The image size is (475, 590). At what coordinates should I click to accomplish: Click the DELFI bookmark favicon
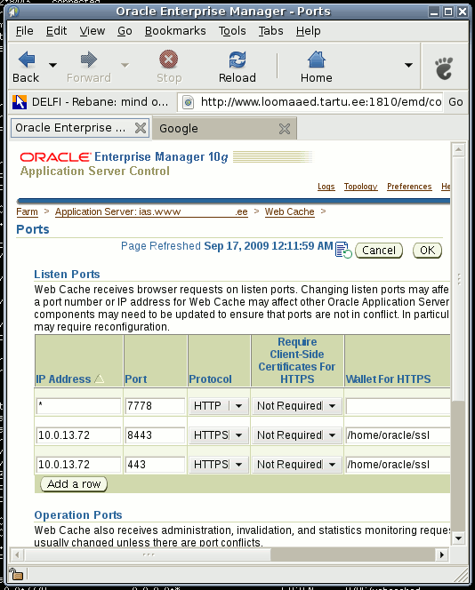(x=20, y=102)
